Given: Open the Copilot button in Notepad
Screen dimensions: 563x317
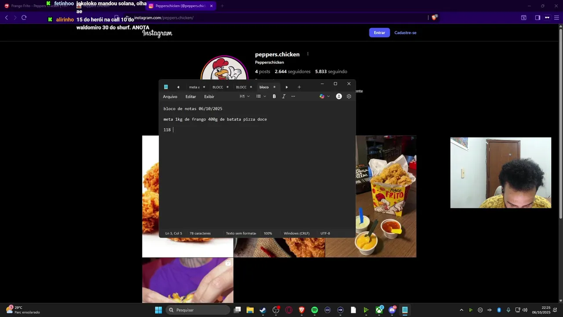Looking at the screenshot, I should pyautogui.click(x=322, y=96).
